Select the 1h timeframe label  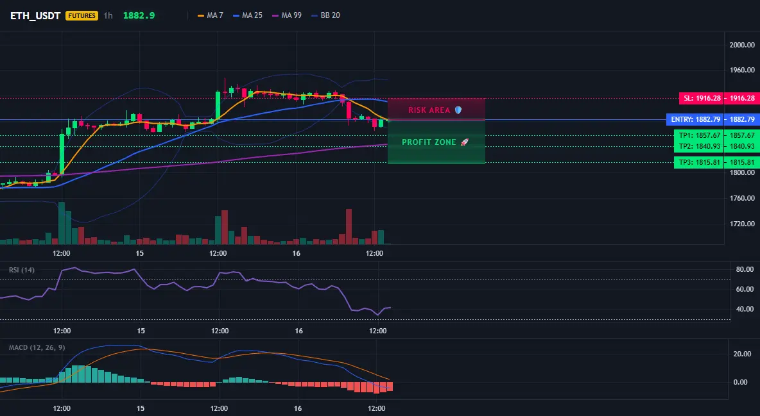click(108, 15)
